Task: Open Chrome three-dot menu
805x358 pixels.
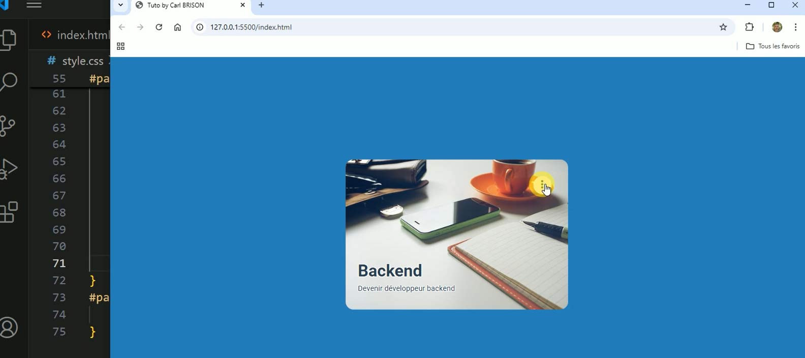Action: click(795, 27)
